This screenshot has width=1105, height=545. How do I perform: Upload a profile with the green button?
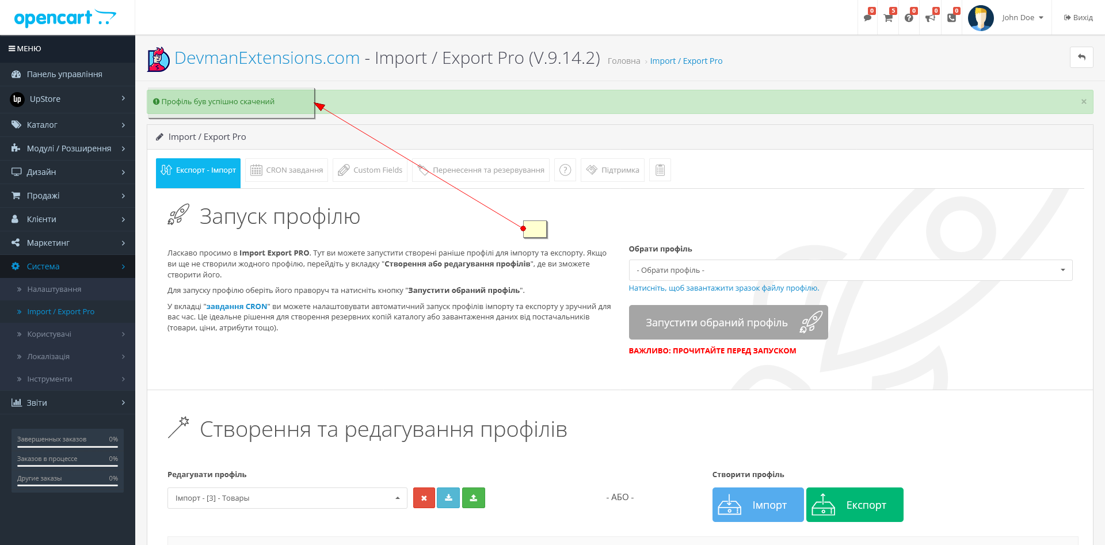tap(474, 498)
